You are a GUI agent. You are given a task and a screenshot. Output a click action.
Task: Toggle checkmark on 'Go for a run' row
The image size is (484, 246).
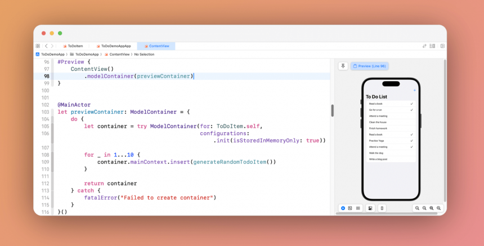pos(412,109)
